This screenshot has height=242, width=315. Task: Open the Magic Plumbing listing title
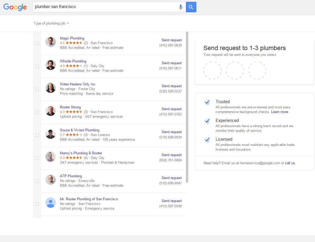click(72, 38)
